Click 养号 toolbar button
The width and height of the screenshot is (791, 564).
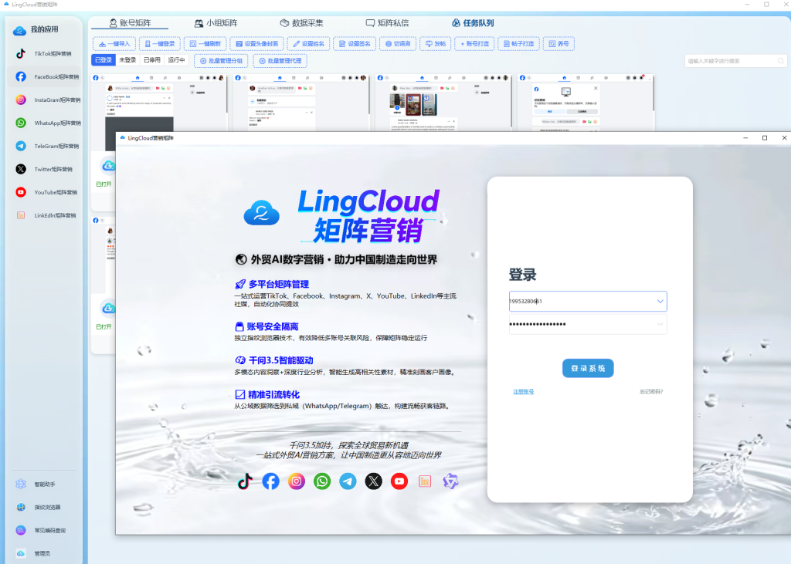558,44
